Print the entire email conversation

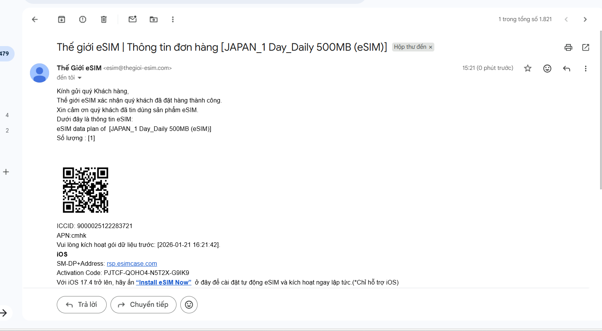click(x=568, y=47)
